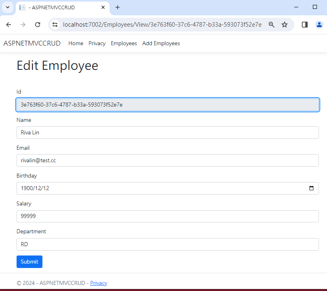327x291 pixels.
Task: Click into the Salary field
Action: 167,216
